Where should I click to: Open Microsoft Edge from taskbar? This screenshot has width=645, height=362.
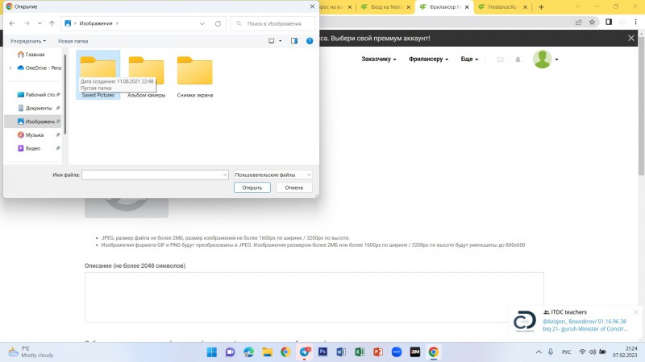tap(249, 352)
